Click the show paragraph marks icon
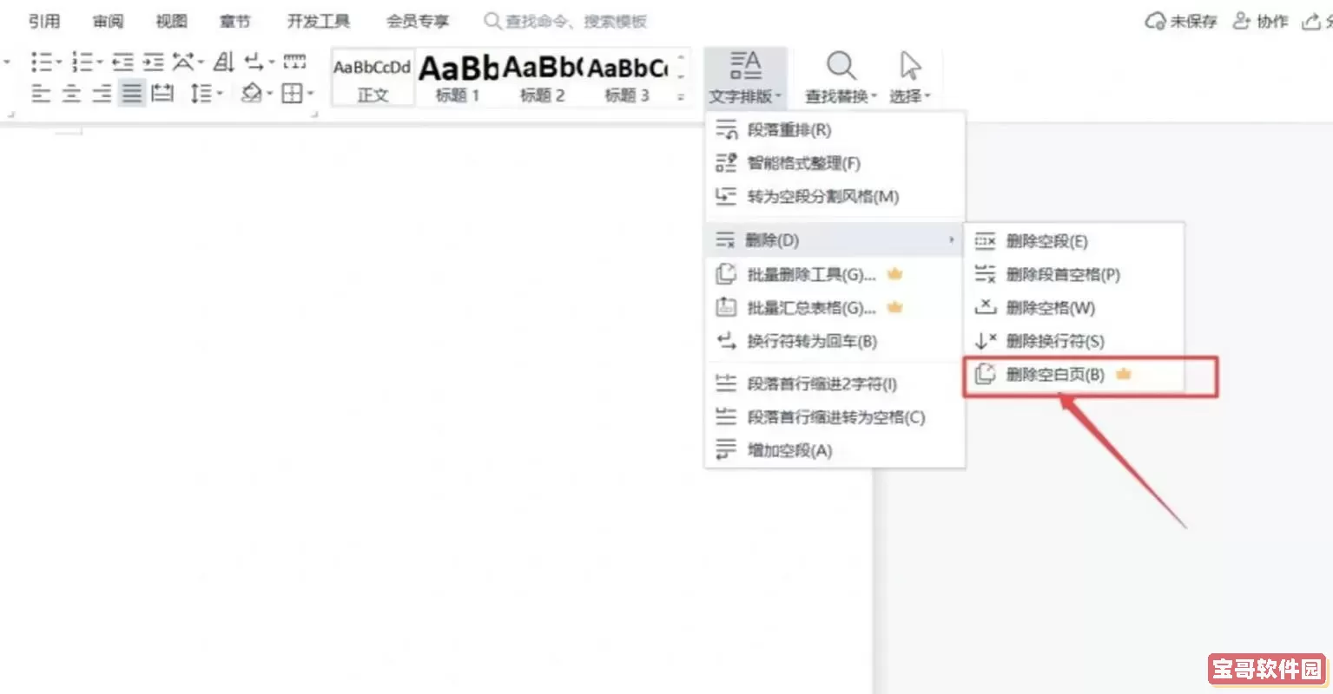 pos(254,62)
